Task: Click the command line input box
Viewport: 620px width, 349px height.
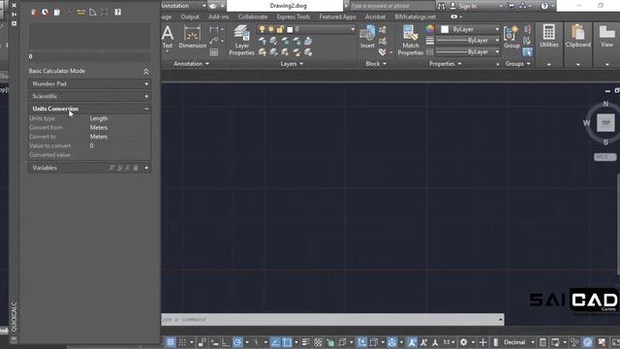Action: point(329,319)
